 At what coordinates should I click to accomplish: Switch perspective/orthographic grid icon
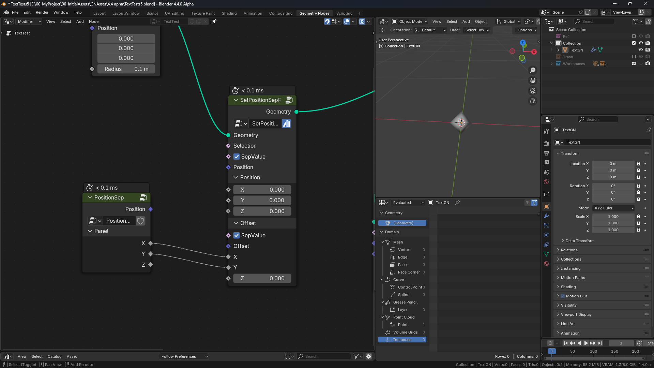point(533,101)
